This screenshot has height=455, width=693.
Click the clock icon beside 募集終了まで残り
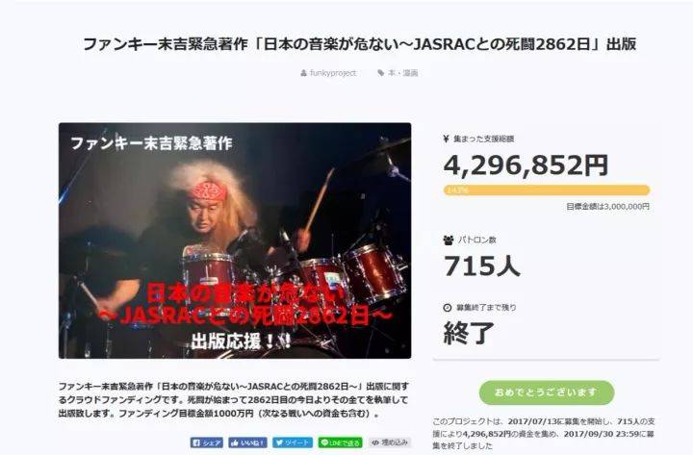coord(448,308)
